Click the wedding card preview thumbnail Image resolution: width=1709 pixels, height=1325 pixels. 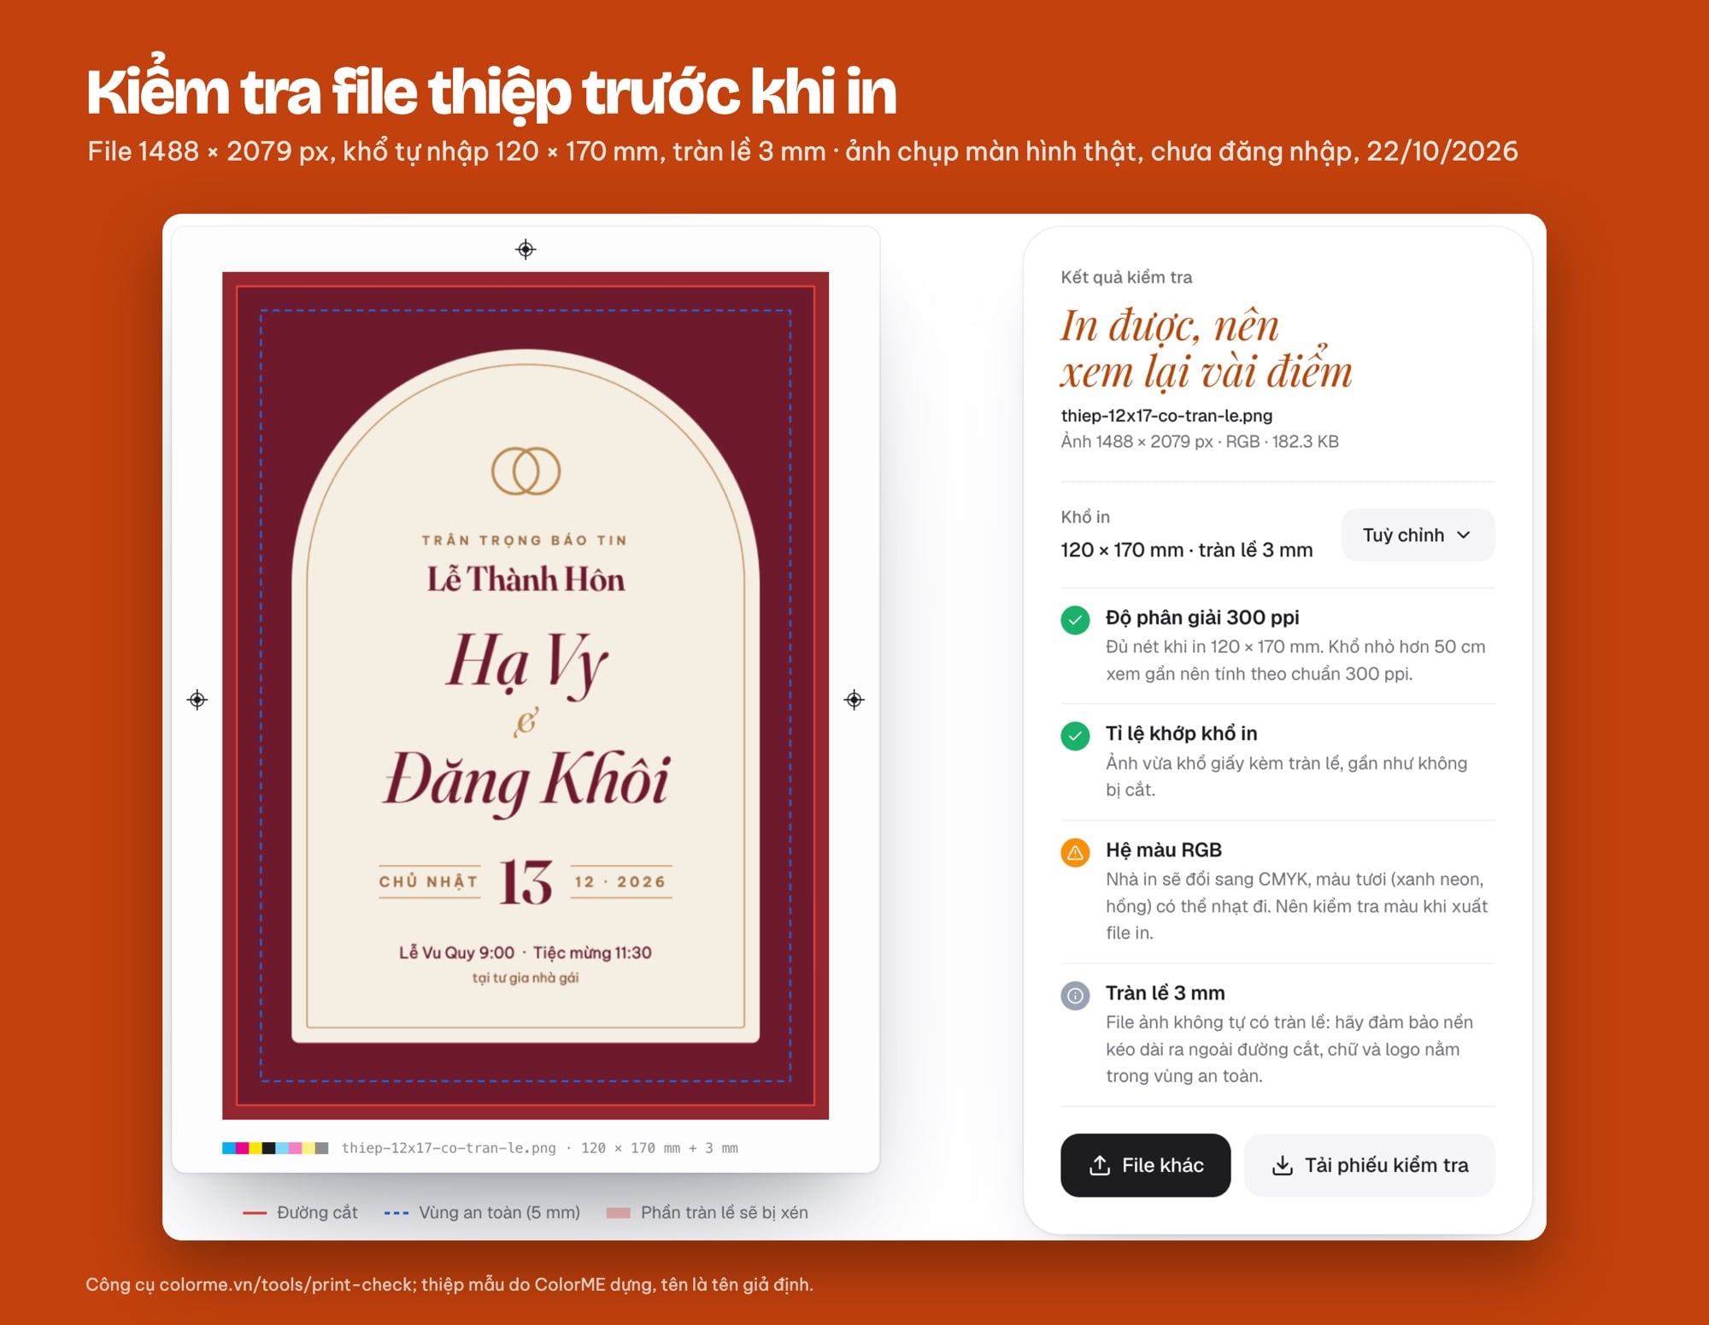tap(526, 696)
